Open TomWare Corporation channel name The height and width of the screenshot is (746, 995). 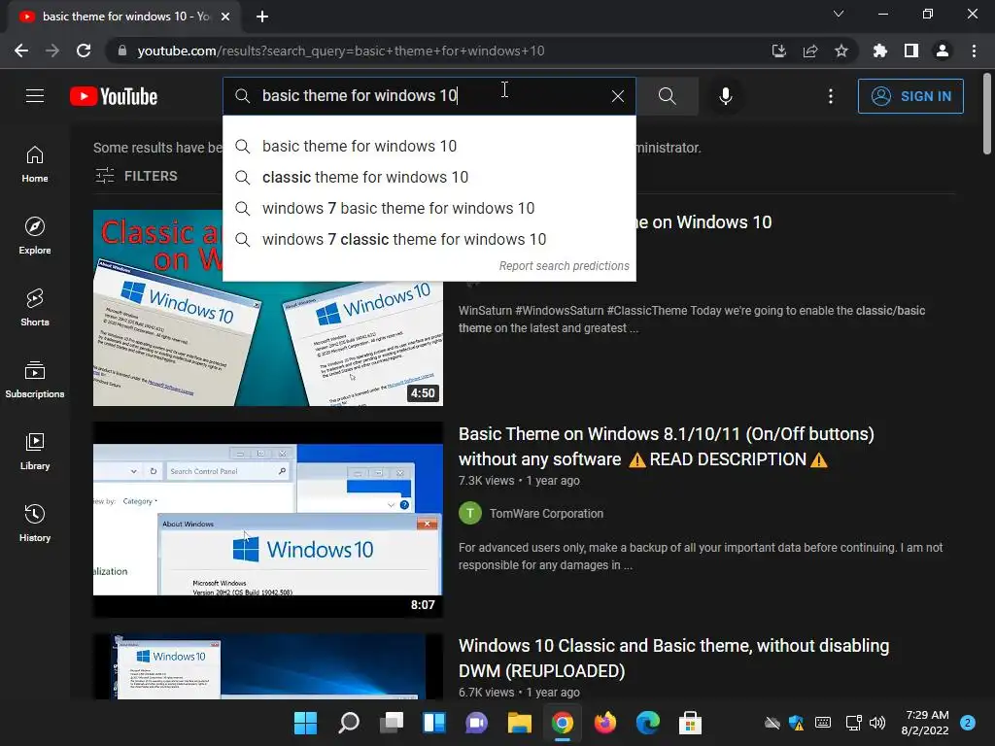tap(546, 513)
